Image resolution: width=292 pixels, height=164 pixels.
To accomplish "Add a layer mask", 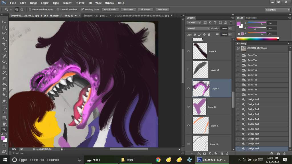I will coord(204,153).
